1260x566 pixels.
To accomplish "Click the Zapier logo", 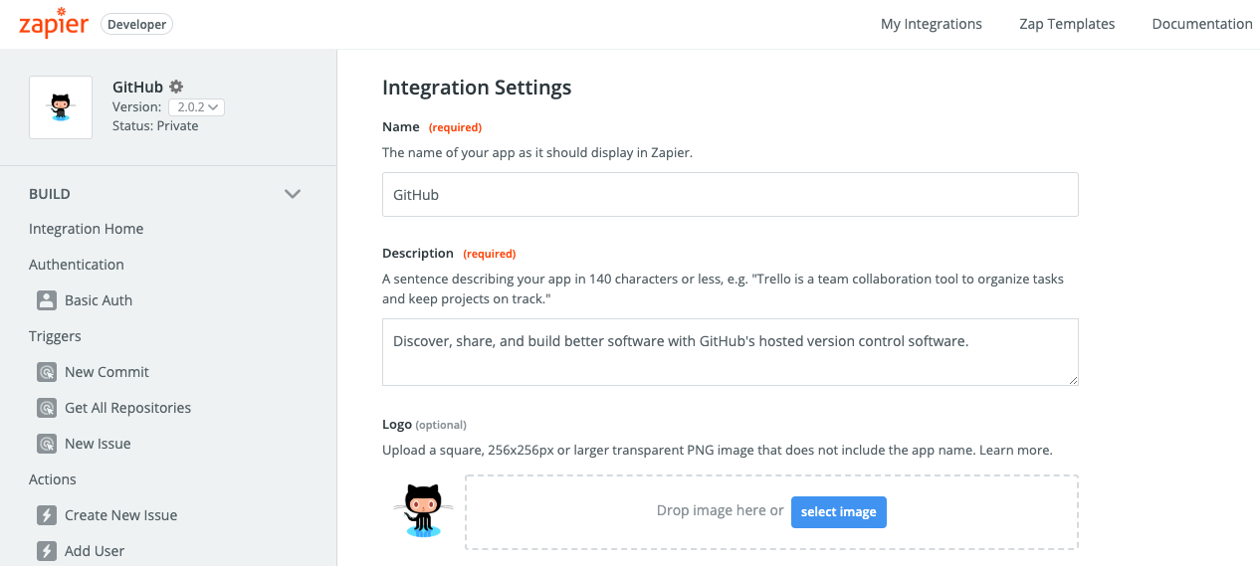I will pyautogui.click(x=54, y=24).
